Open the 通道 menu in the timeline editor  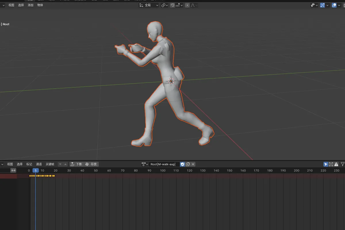pyautogui.click(x=39, y=164)
